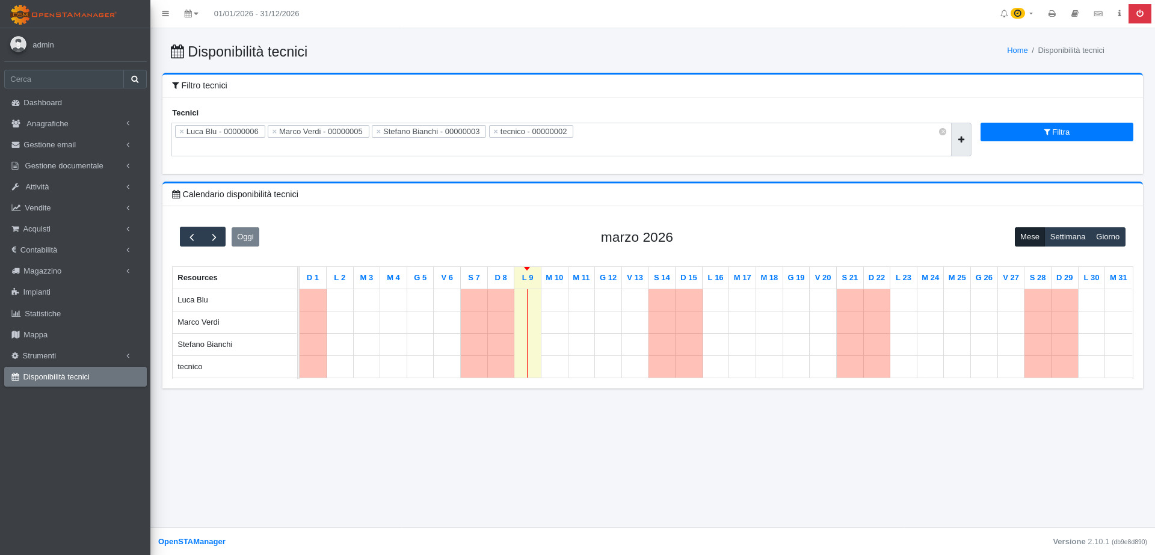Click the keyboard shortcuts icon
Viewport: 1155px width, 555px height.
[x=1098, y=14]
